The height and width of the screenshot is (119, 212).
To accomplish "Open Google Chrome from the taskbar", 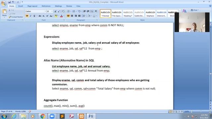I will 43,116.
